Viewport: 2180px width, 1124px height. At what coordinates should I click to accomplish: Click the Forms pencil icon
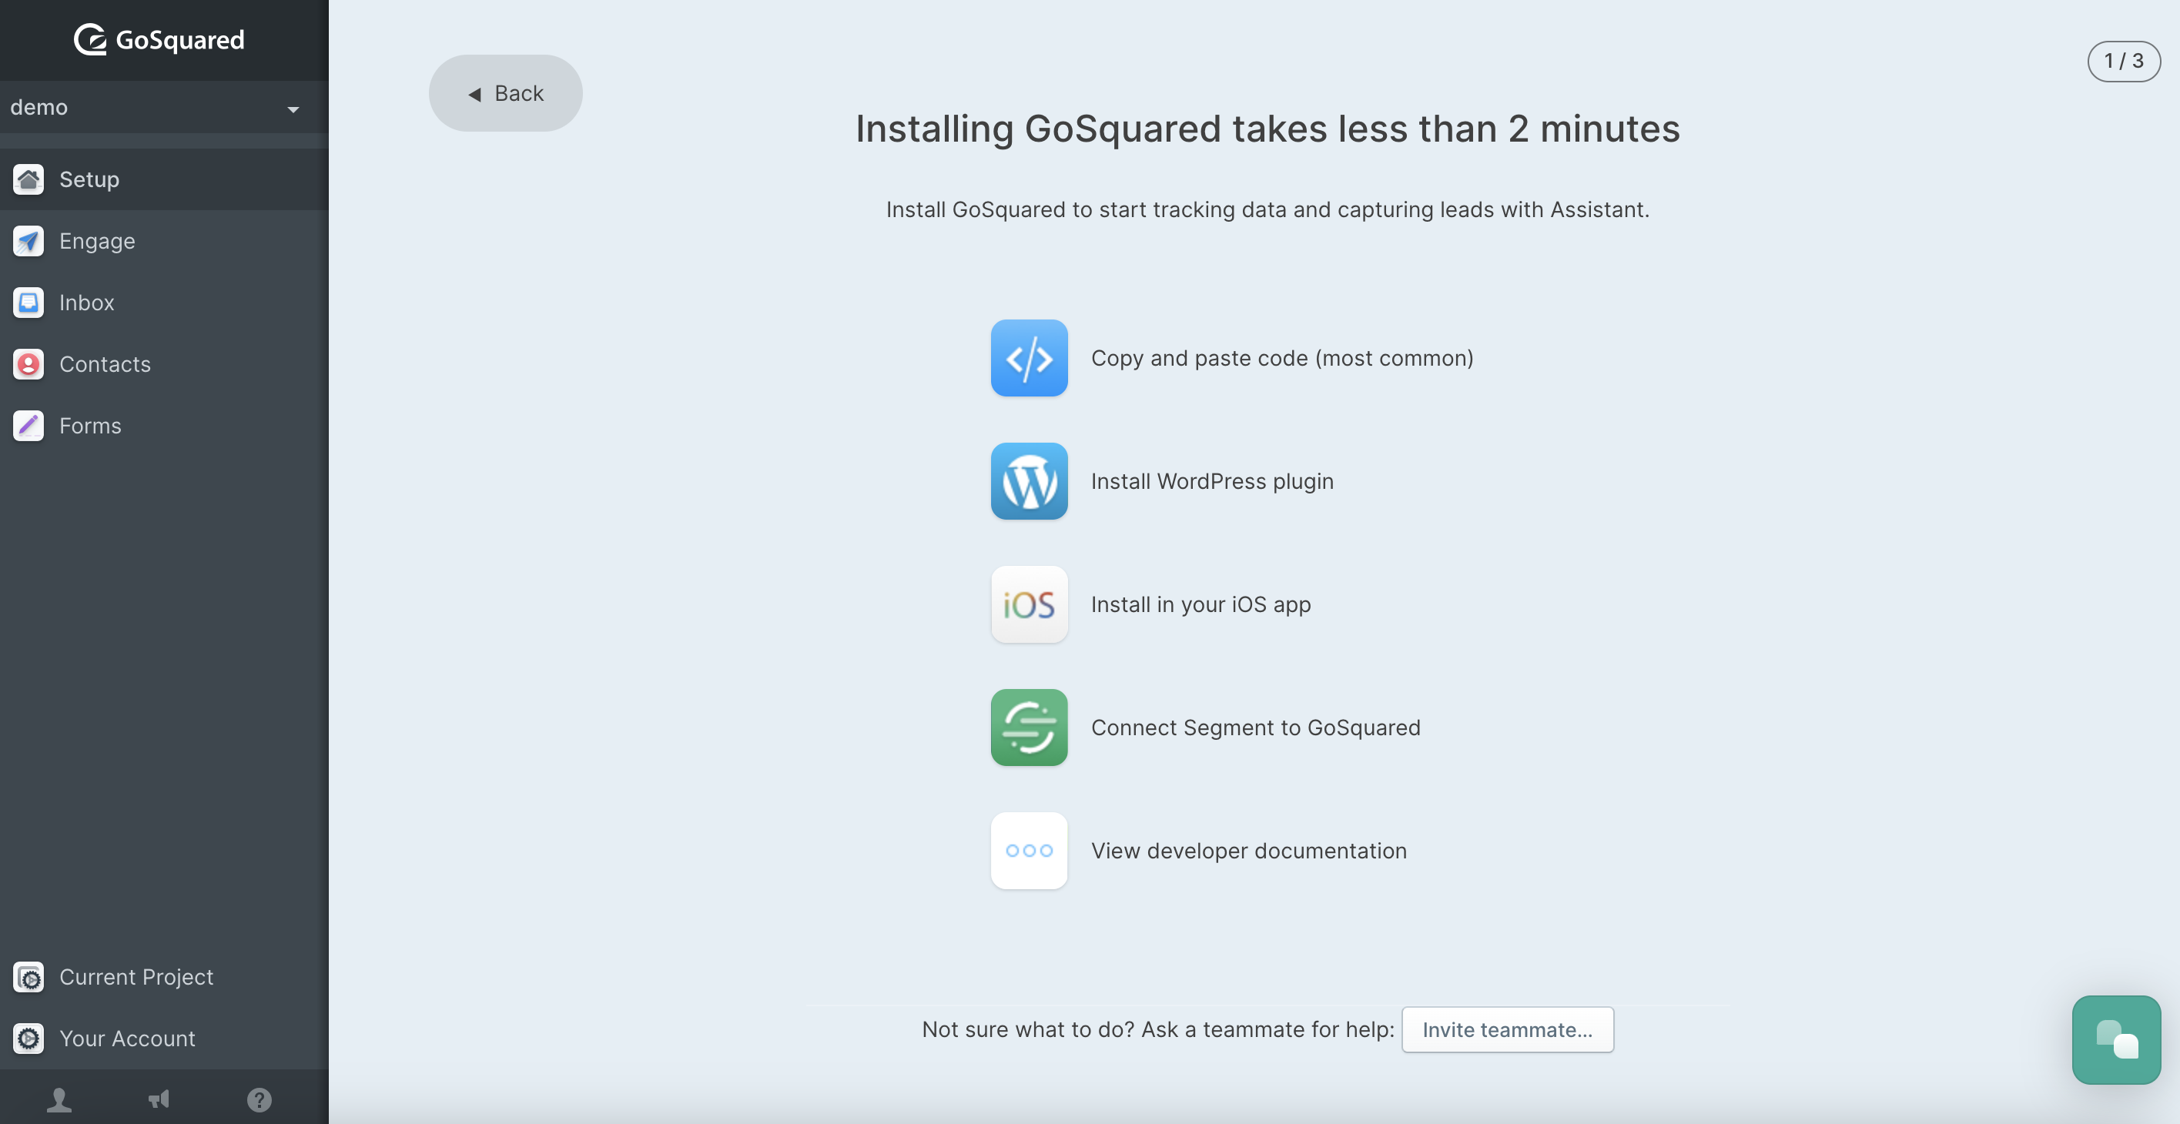click(x=28, y=426)
